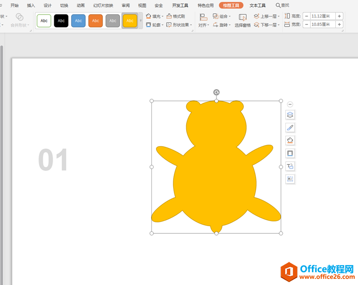
Task: Open the selection pane (选择窗格)
Action: click(x=243, y=20)
